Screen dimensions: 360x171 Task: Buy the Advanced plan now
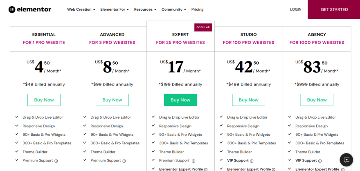[112, 100]
